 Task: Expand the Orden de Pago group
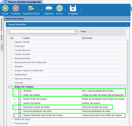click(x=12, y=119)
